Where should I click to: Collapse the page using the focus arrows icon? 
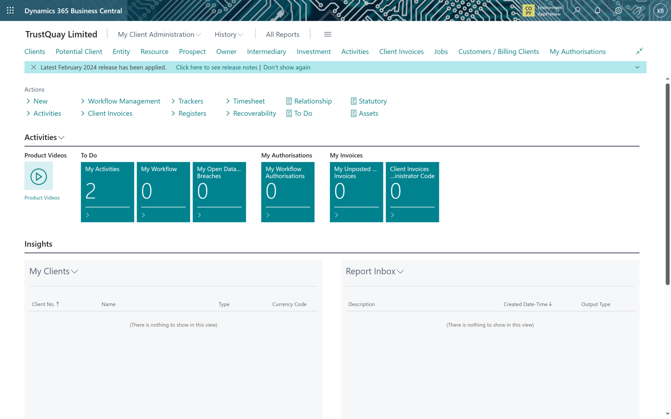pos(639,51)
